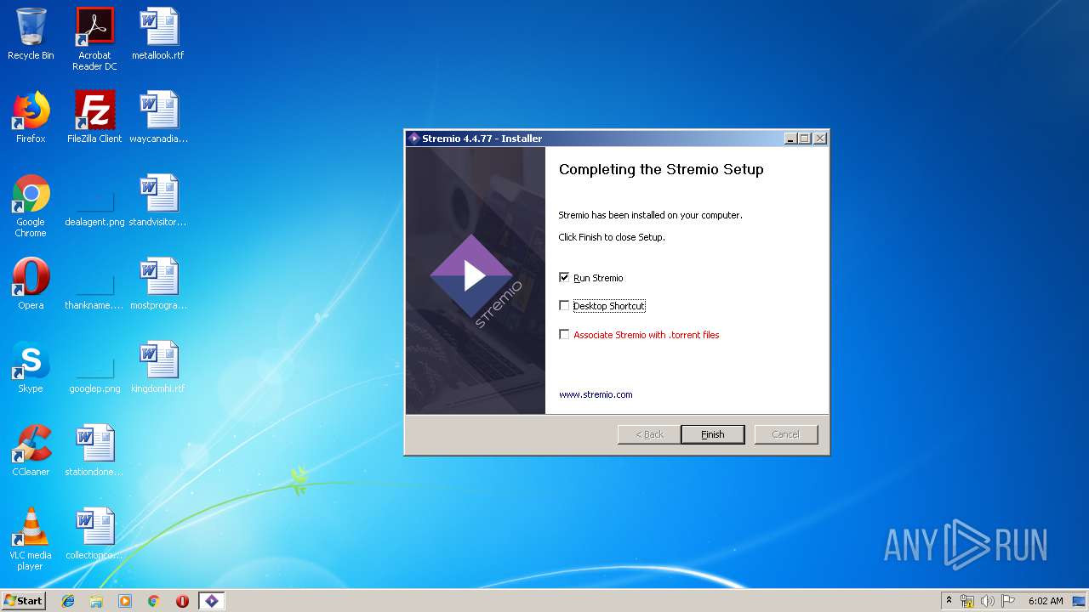Close the Stremio Installer window
Screen dimensions: 1089x612
point(820,139)
